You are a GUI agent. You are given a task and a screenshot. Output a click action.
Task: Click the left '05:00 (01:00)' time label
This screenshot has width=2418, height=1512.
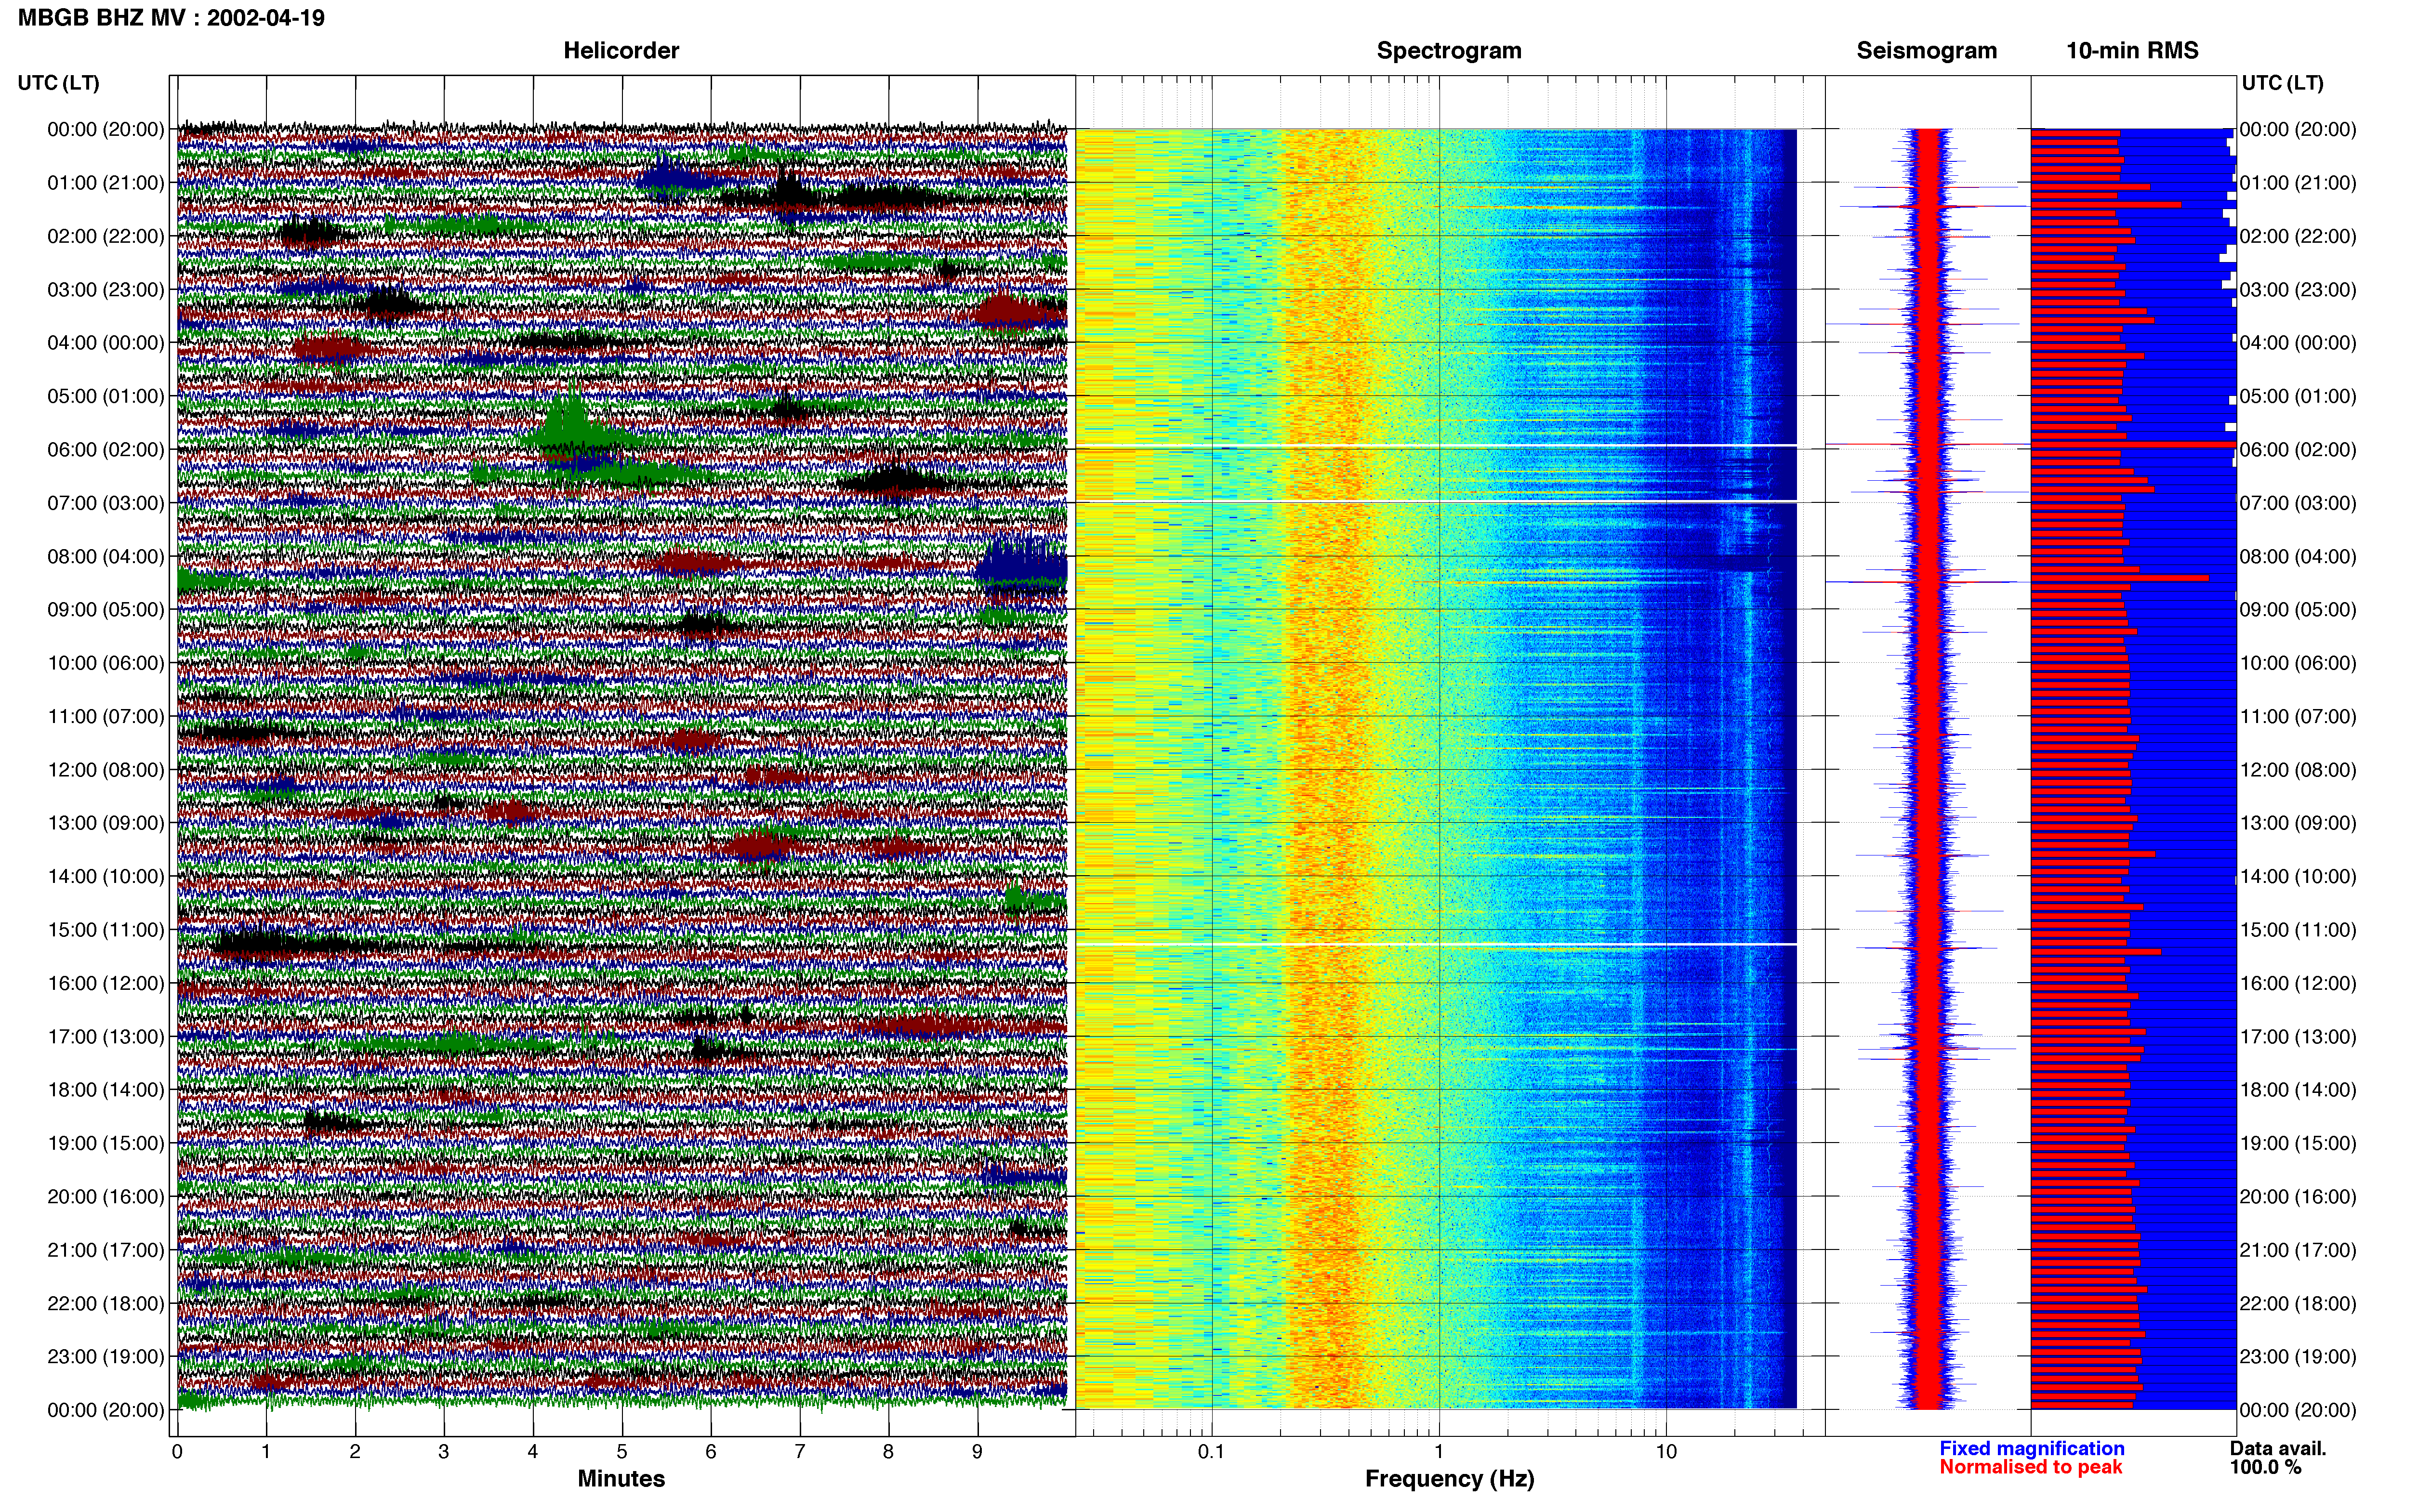[106, 396]
